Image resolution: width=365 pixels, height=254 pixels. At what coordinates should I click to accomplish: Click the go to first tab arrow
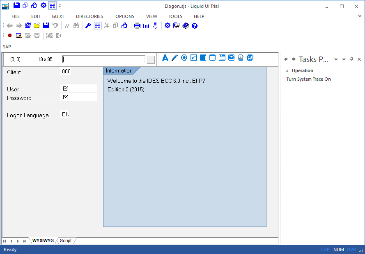point(5,241)
